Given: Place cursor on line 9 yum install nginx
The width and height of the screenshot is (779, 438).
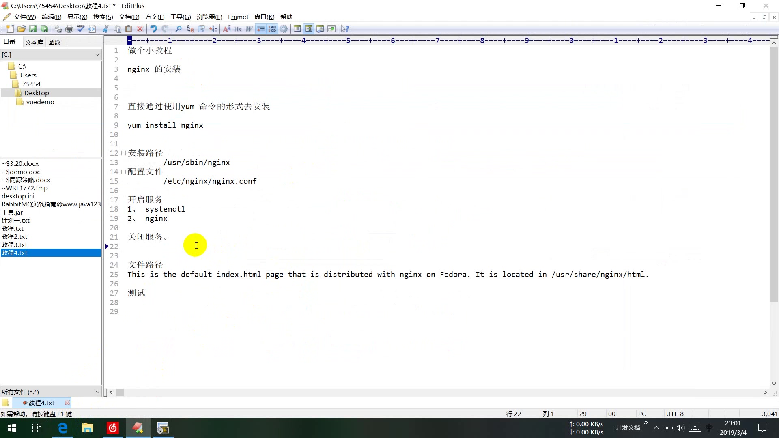Looking at the screenshot, I should click(165, 125).
